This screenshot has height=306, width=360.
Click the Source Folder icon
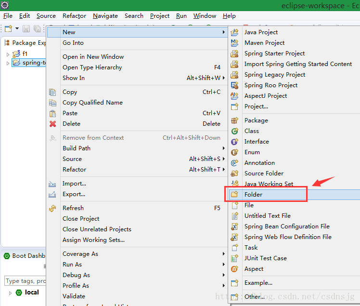(234, 173)
